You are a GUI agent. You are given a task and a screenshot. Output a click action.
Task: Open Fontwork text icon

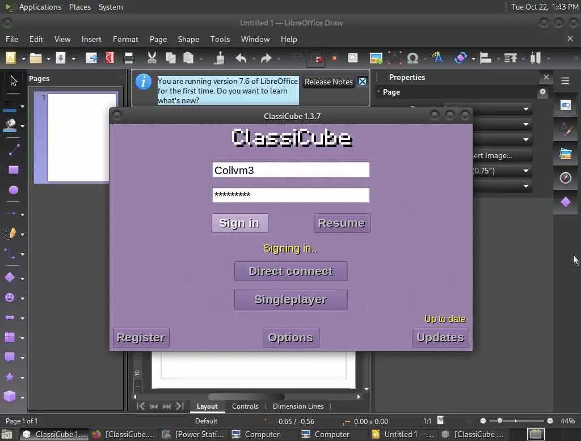[437, 58]
